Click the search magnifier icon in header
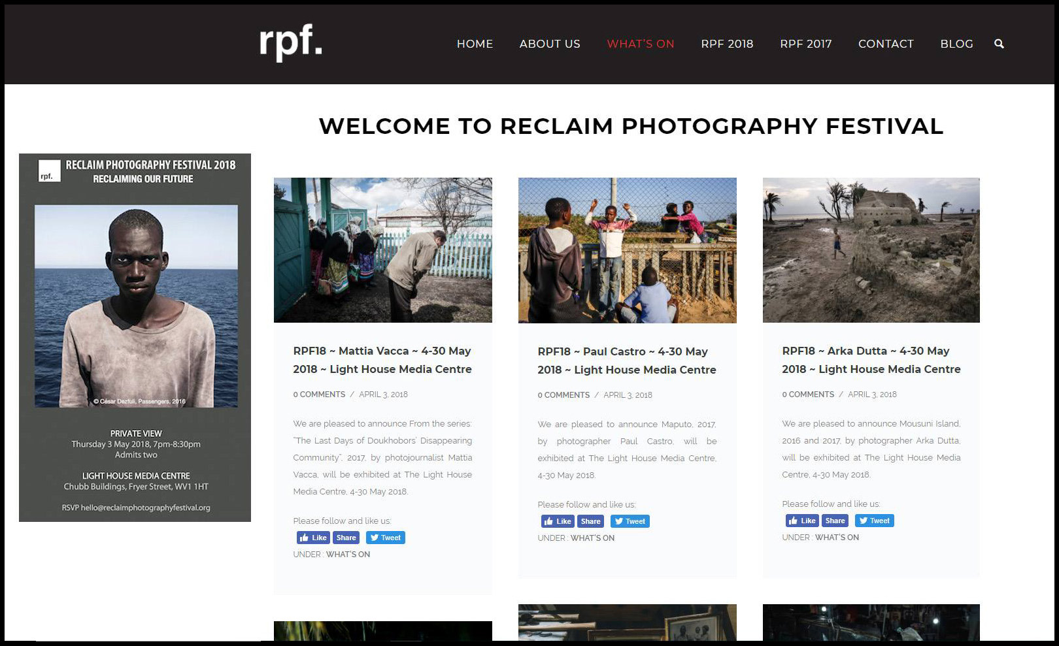The height and width of the screenshot is (646, 1059). pos(999,44)
